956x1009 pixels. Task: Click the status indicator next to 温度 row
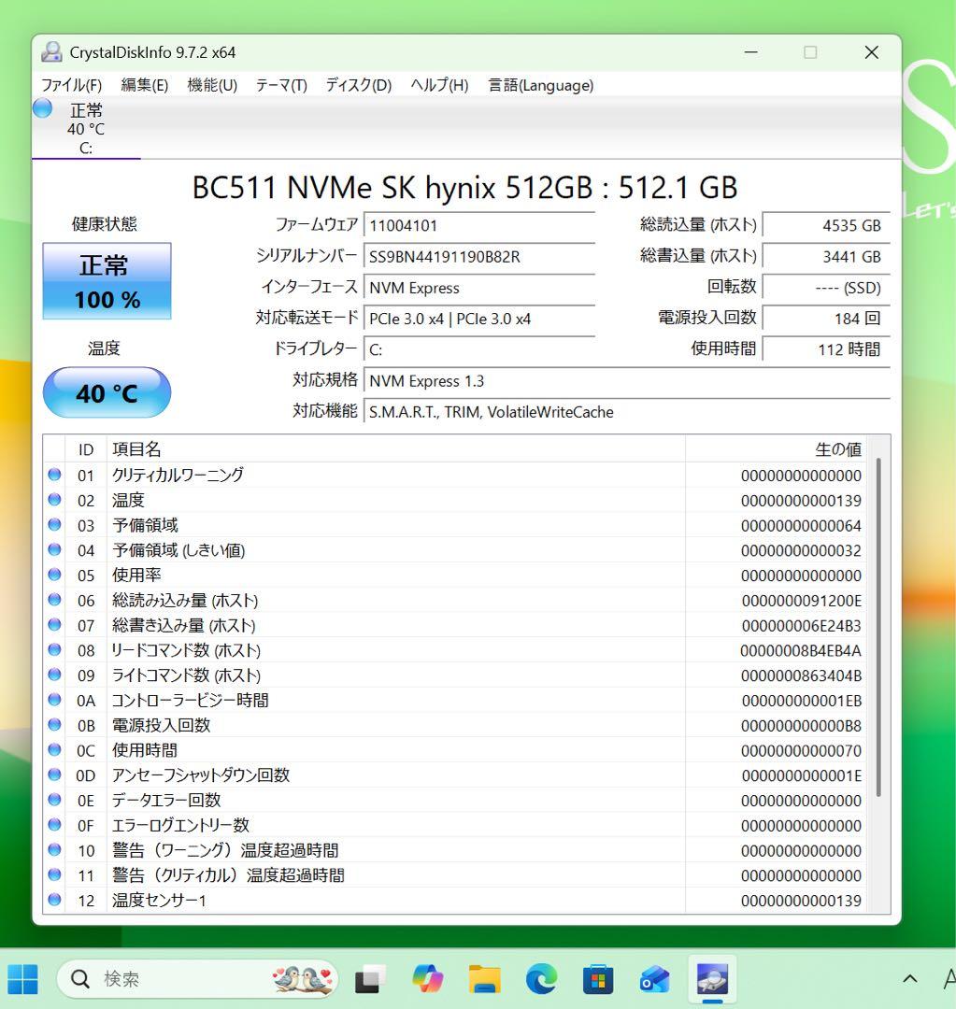pyautogui.click(x=54, y=500)
